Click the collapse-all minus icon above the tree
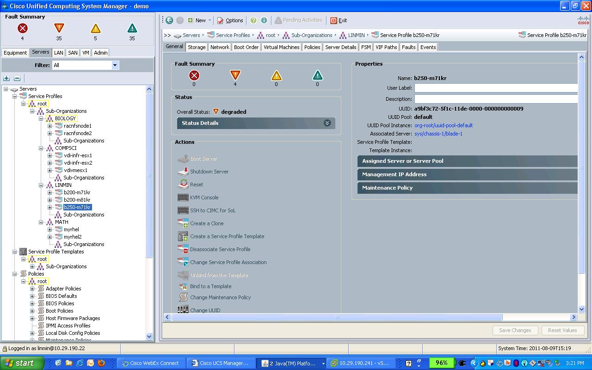Screen dimensions: 592x370 click(17, 78)
